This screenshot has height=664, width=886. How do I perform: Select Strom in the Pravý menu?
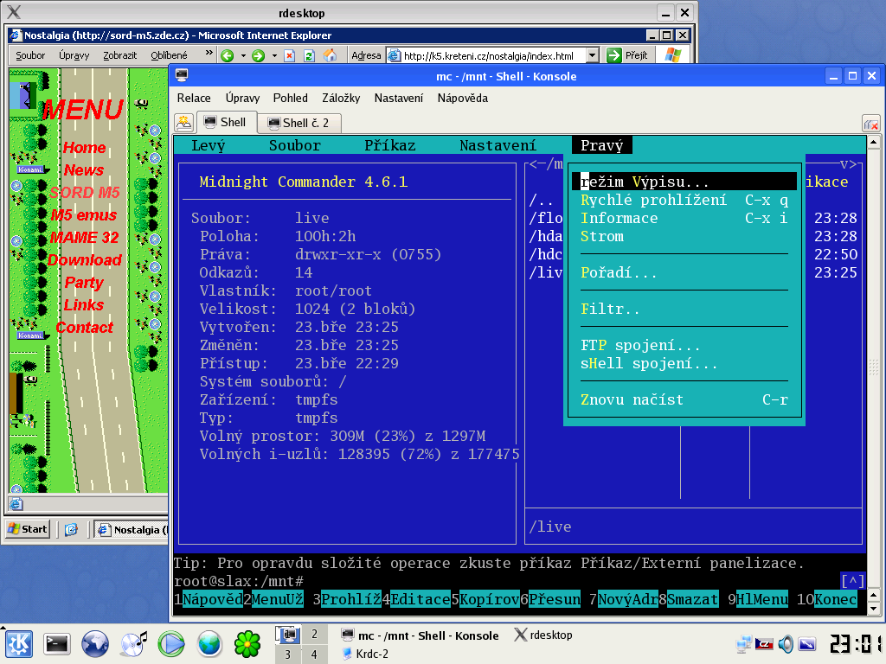684,236
